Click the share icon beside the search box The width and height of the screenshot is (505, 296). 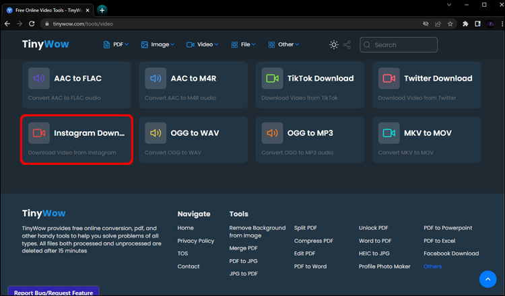(347, 45)
